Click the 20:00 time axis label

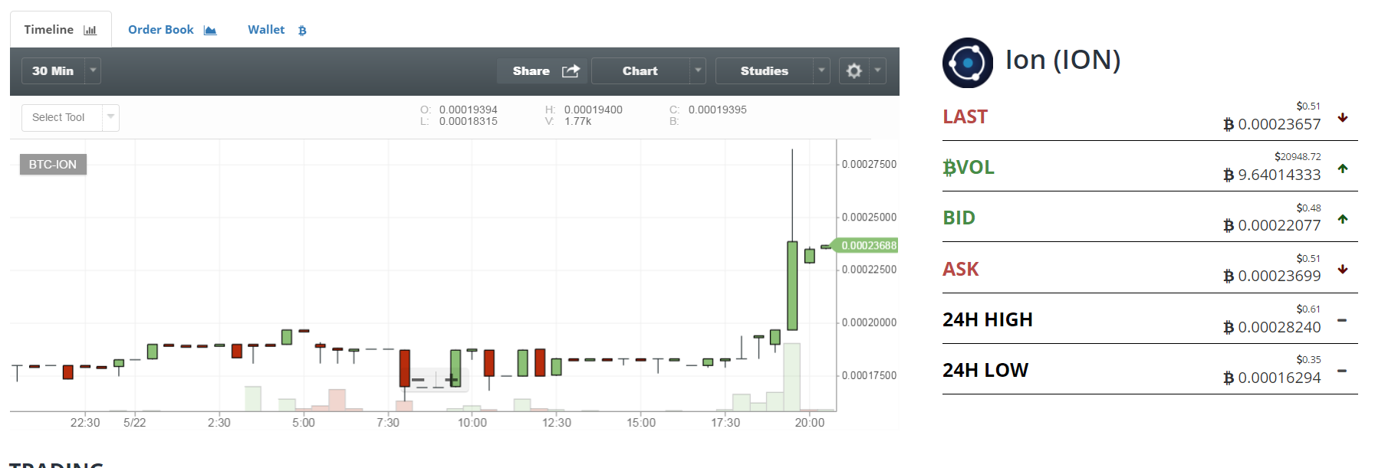coord(810,423)
